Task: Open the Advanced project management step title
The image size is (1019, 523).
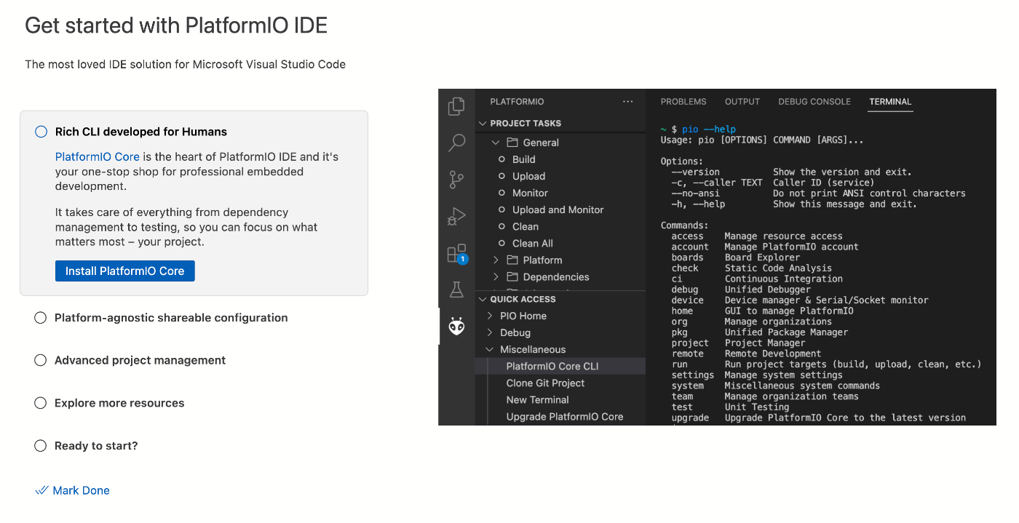Action: [140, 360]
